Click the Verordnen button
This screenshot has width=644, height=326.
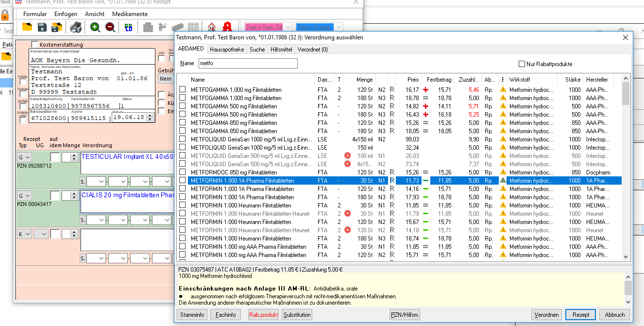(546, 314)
